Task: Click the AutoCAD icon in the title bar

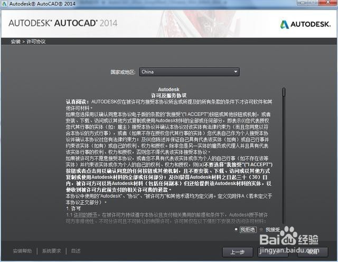Action: (4, 4)
